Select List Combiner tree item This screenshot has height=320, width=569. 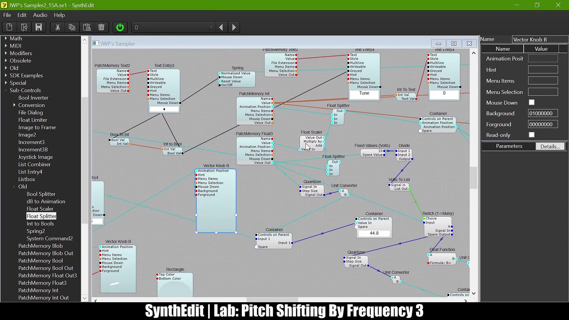point(34,164)
